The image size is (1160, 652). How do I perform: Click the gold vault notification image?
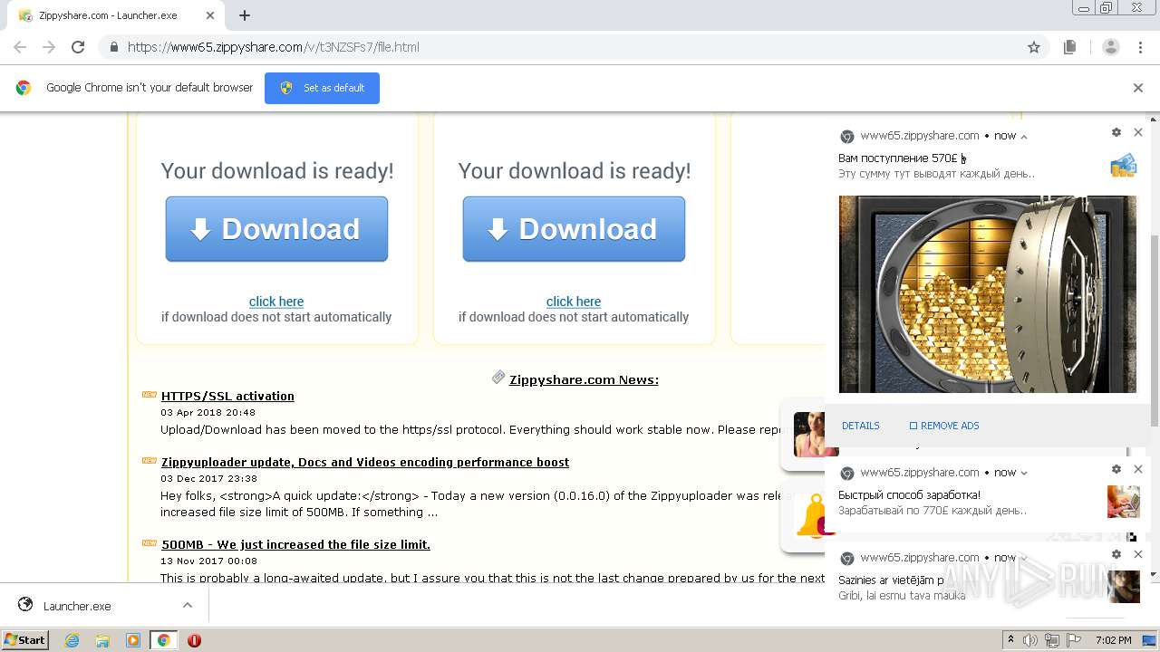tap(987, 294)
